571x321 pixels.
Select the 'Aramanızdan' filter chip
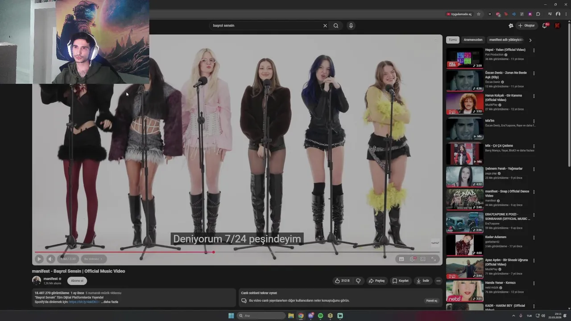(x=473, y=40)
